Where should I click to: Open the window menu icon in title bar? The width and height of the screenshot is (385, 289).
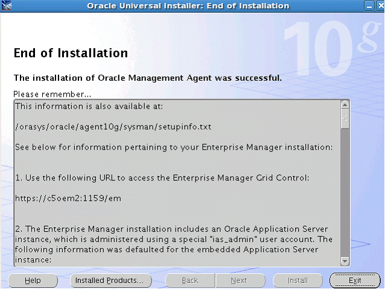6,6
